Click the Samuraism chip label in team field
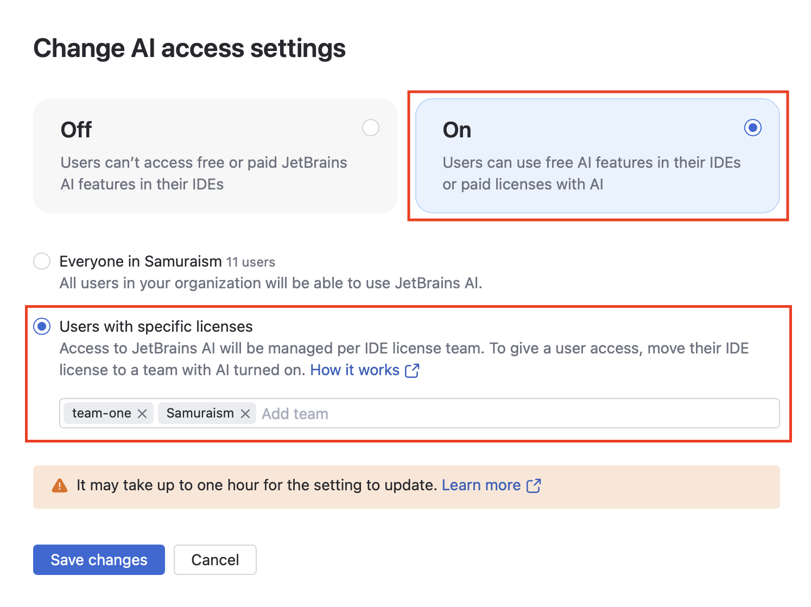 click(200, 414)
